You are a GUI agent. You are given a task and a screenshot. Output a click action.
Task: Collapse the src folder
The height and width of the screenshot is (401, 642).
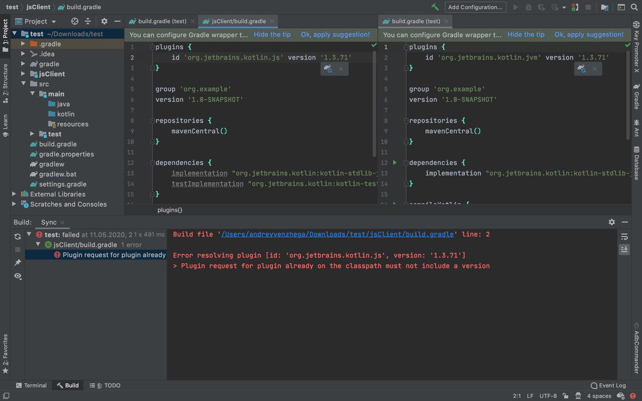pos(23,84)
